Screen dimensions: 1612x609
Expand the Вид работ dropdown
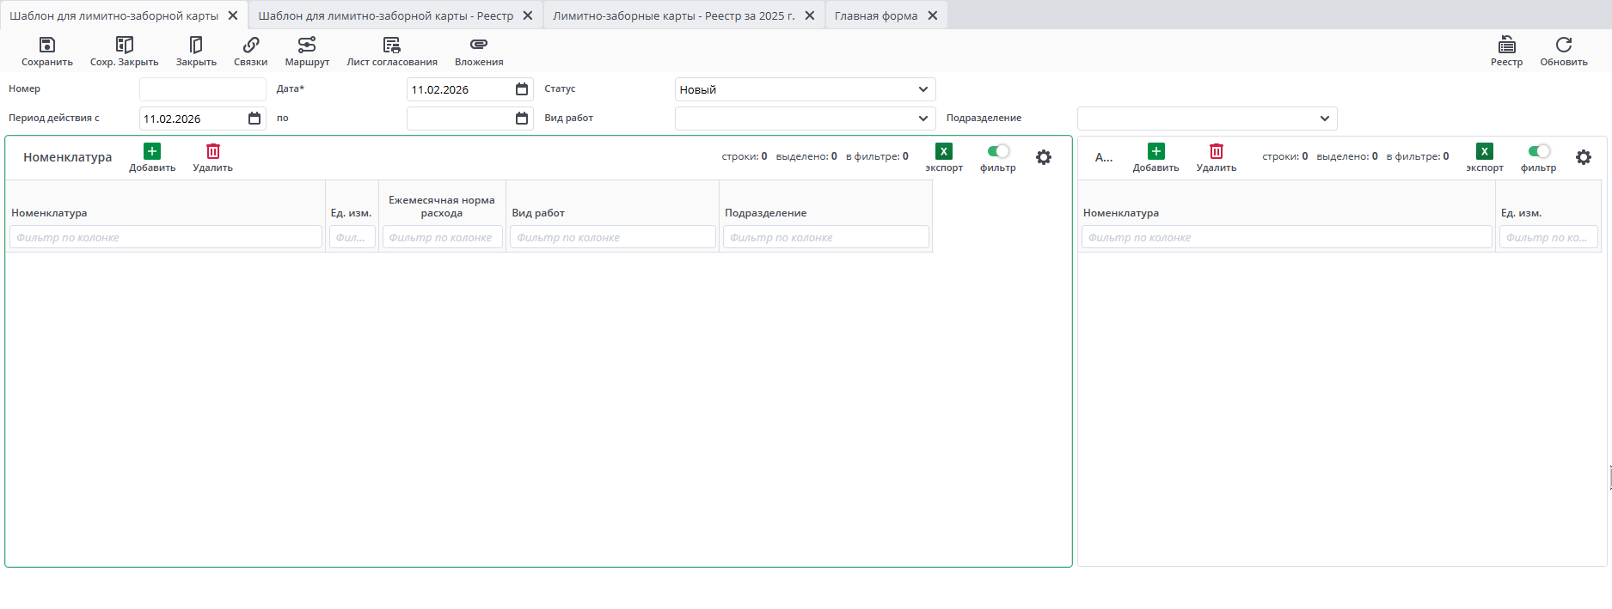click(922, 119)
